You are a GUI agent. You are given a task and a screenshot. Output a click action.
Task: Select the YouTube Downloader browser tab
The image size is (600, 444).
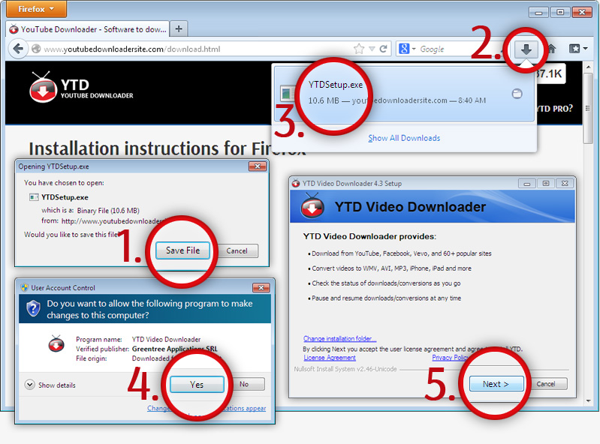[x=86, y=29]
